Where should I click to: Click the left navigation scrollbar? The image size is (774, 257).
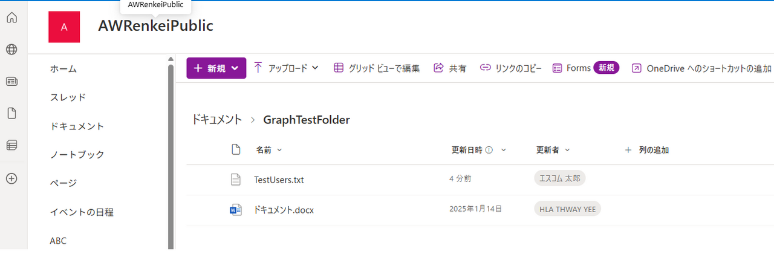point(171,151)
